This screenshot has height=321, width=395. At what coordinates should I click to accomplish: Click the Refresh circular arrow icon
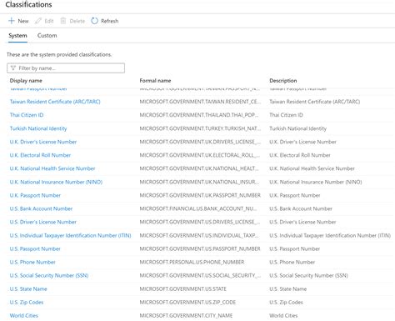tap(94, 21)
